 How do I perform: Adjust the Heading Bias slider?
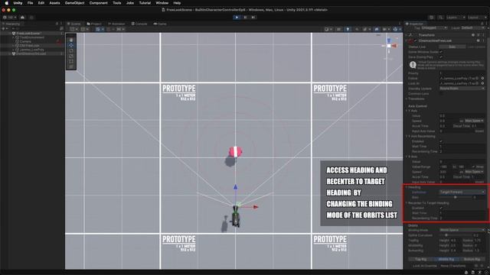click(x=455, y=197)
